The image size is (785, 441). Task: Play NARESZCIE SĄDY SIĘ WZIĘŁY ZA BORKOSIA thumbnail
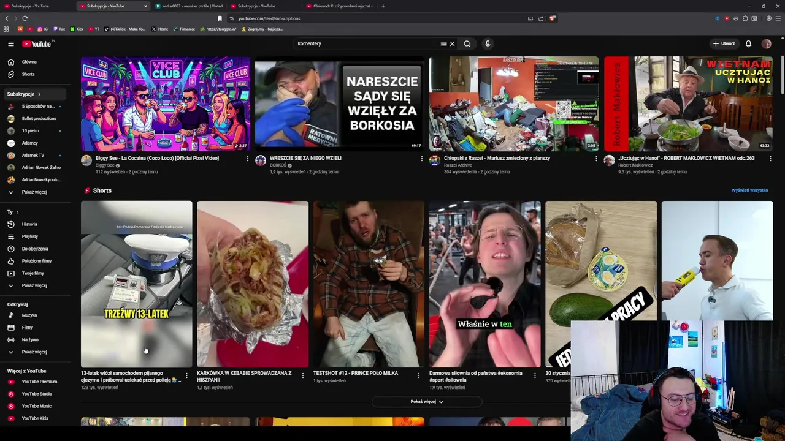340,104
